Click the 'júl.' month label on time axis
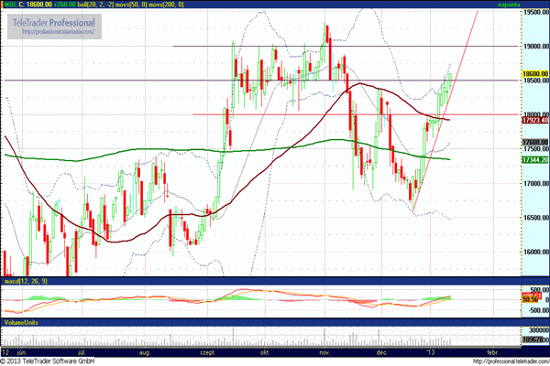This screenshot has width=550, height=366. click(x=82, y=352)
